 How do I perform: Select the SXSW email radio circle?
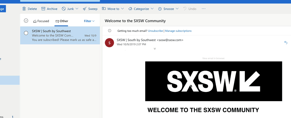click(26, 33)
